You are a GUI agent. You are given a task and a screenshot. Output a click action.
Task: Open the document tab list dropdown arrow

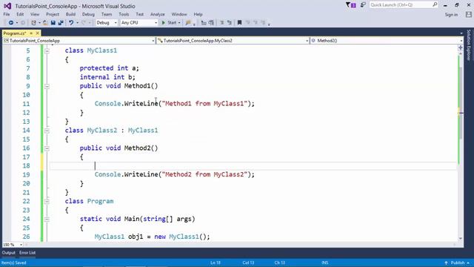point(461,33)
